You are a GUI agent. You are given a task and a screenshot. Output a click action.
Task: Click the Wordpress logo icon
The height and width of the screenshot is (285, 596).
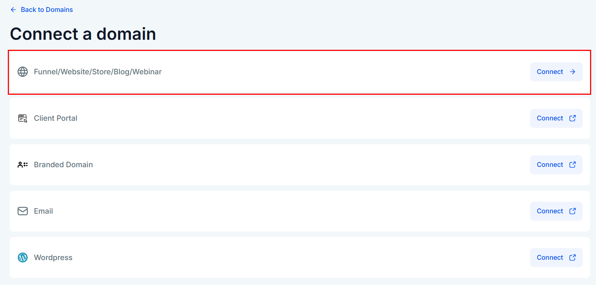click(23, 258)
